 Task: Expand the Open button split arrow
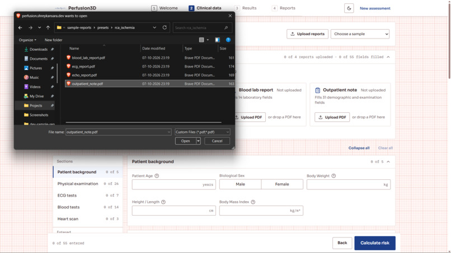[198, 141]
